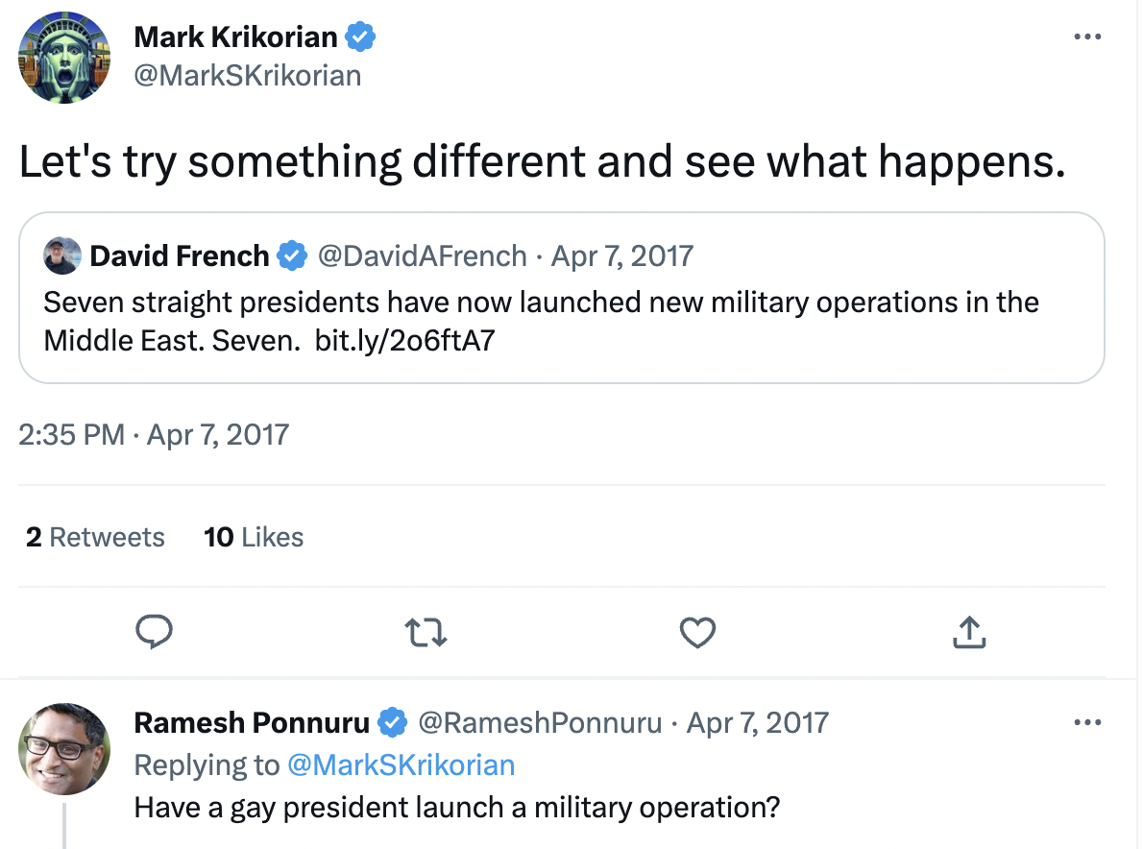The width and height of the screenshot is (1143, 849).
Task: Click David French's verified badge
Action: coord(292,255)
